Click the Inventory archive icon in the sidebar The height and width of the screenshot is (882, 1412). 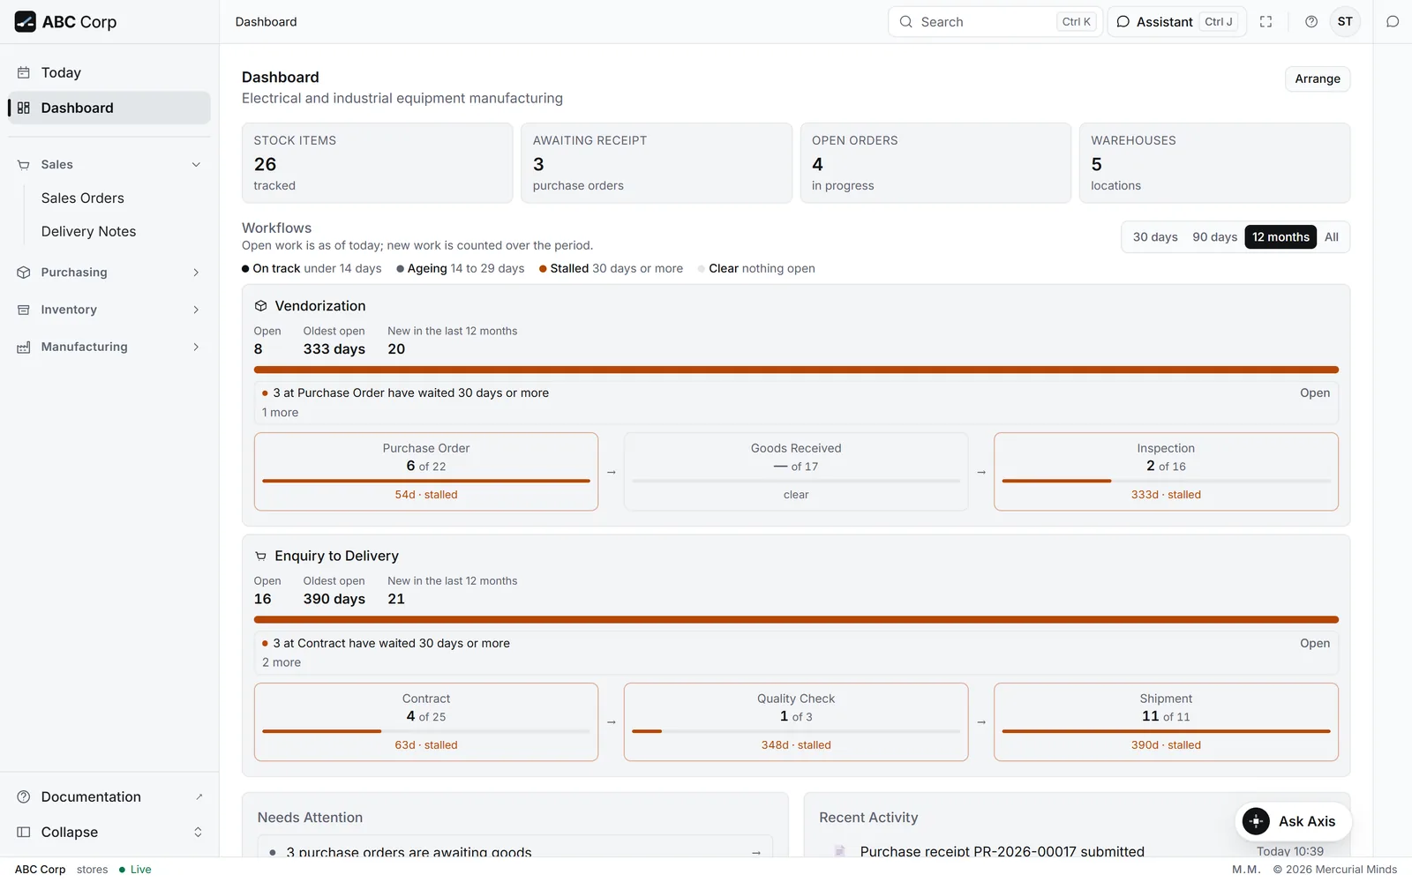coord(24,310)
